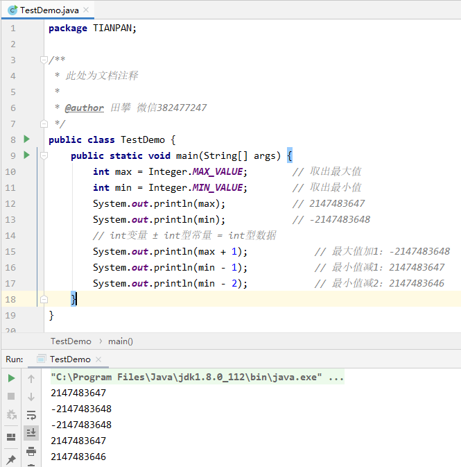The image size is (461, 467).
Task: Select the TestDemo run configuration tab
Action: point(70,359)
